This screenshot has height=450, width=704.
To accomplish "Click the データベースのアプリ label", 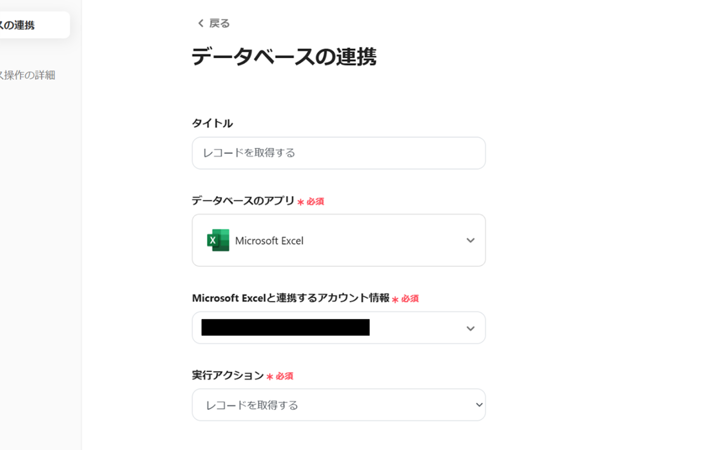I will (243, 201).
